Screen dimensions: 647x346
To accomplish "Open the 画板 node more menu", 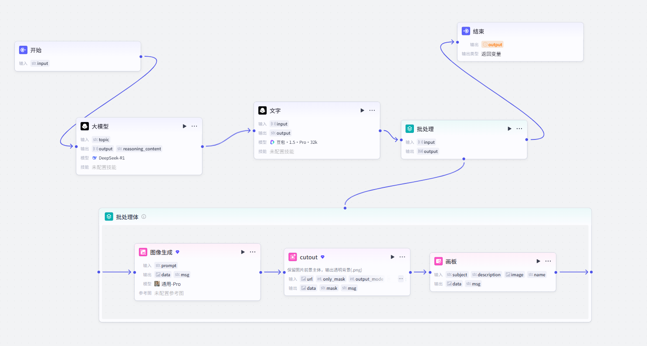I will point(548,261).
